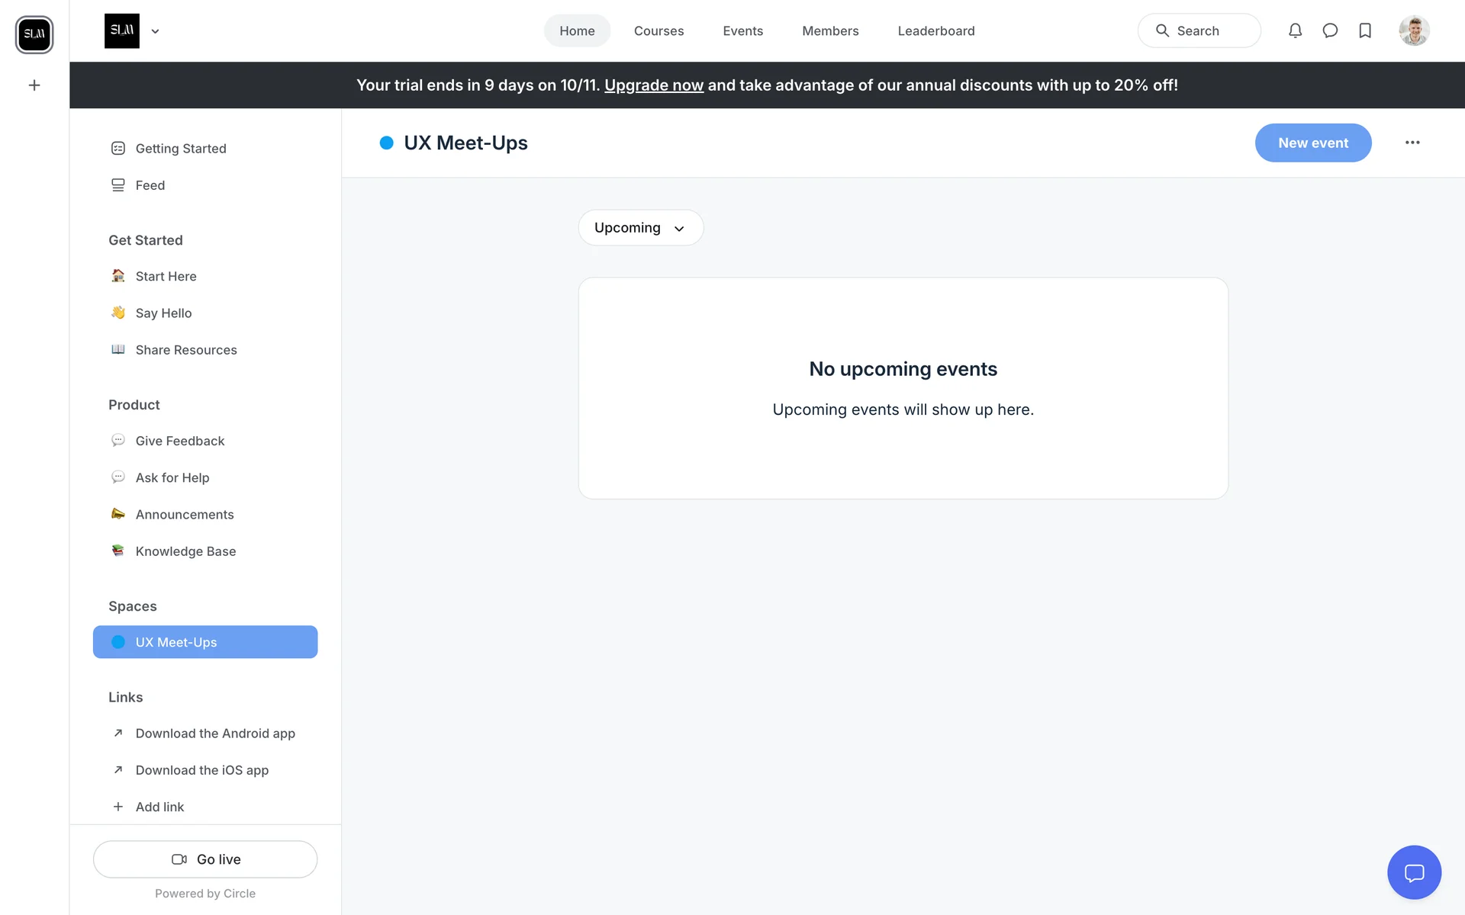Open Download the Android app link
Image resolution: width=1465 pixels, height=915 pixels.
[215, 734]
